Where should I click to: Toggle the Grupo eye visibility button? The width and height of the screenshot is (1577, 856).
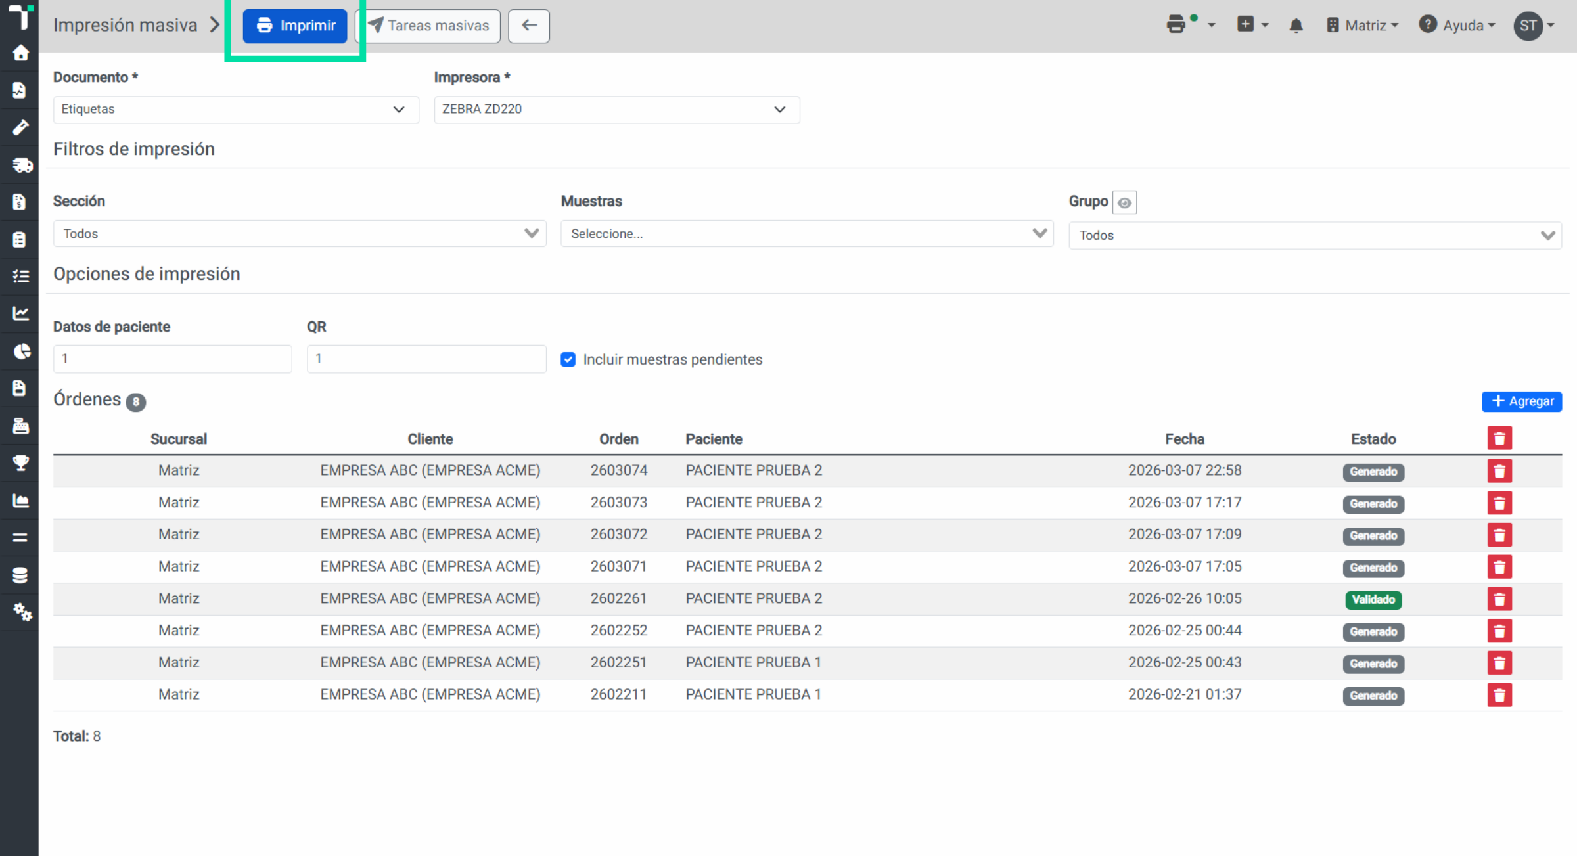click(x=1124, y=202)
